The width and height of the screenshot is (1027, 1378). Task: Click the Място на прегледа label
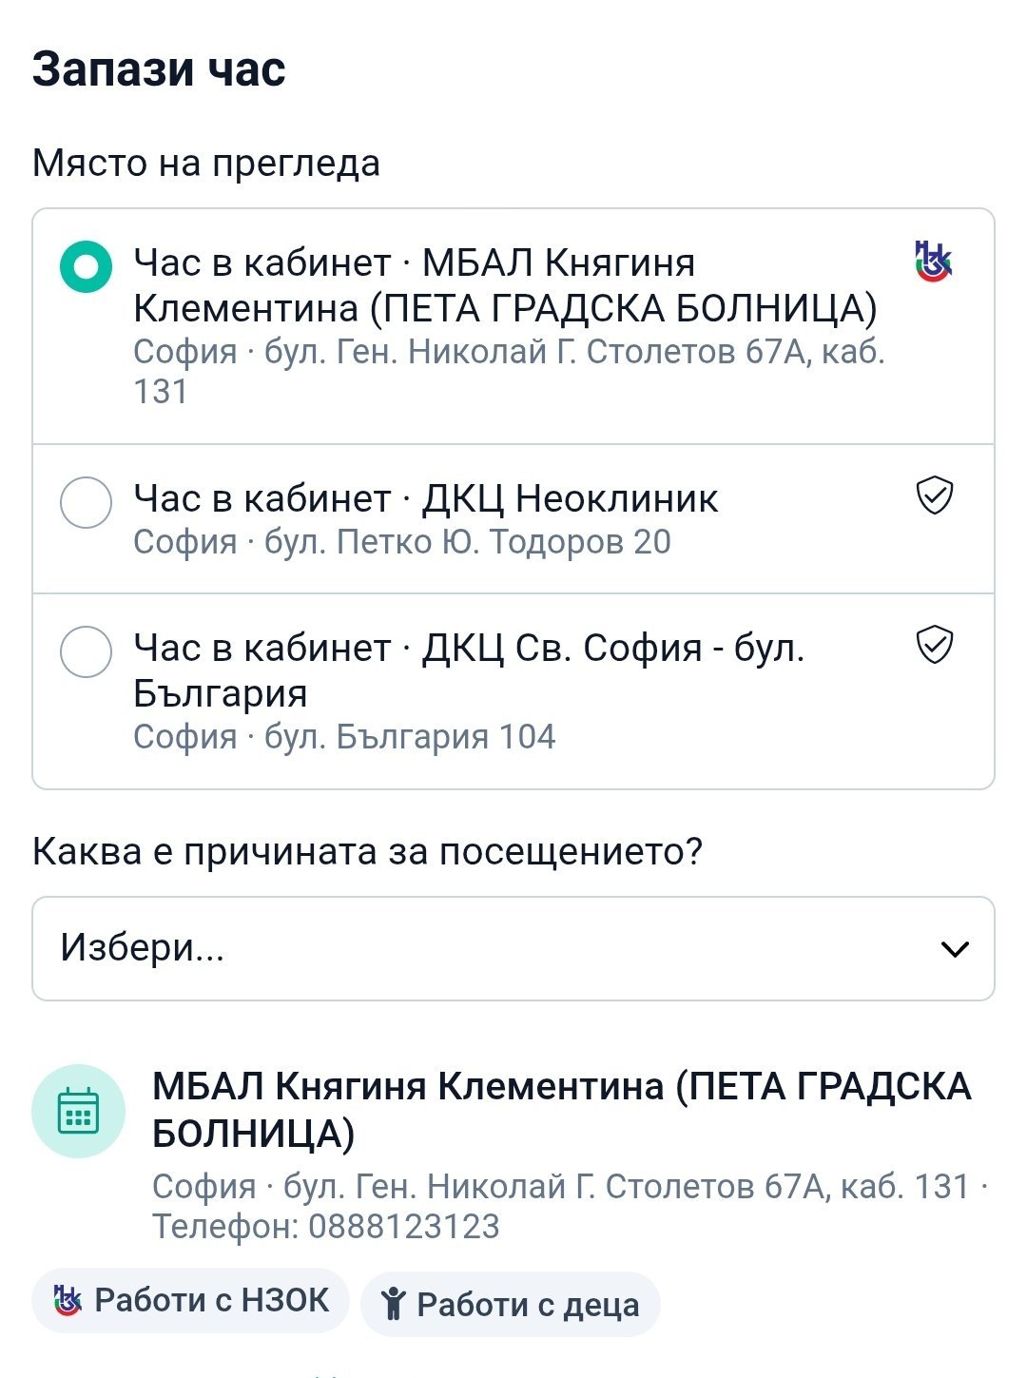[206, 163]
